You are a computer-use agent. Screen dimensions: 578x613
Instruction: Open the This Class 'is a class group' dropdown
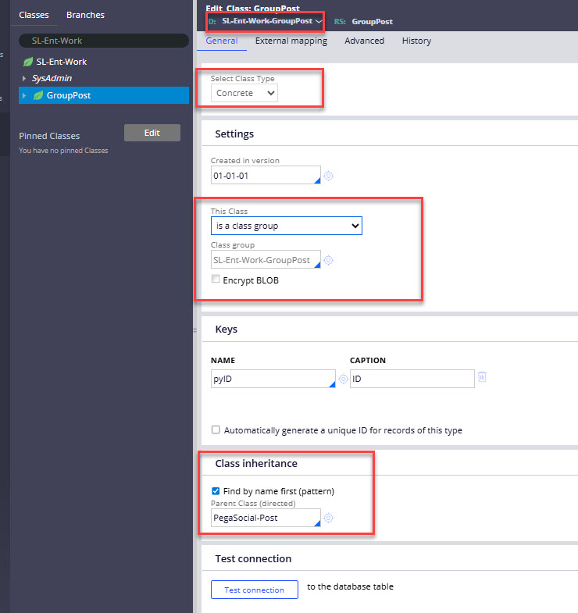(x=286, y=226)
